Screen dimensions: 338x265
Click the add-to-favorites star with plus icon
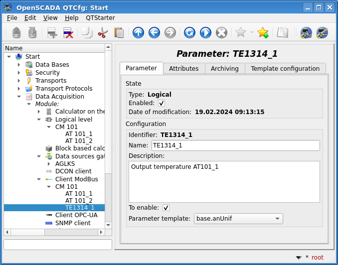coord(263,33)
